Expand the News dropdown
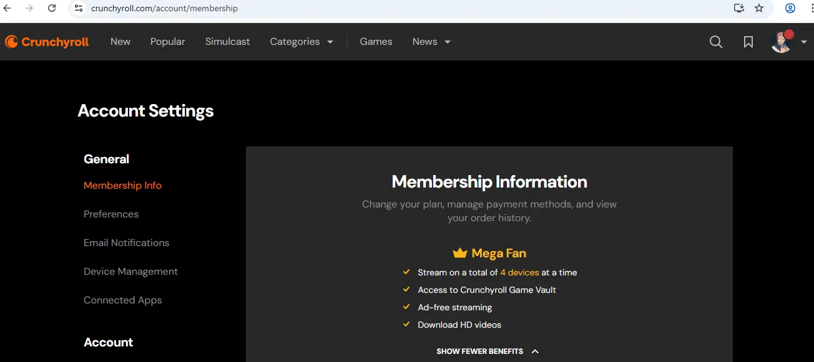 [x=431, y=42]
